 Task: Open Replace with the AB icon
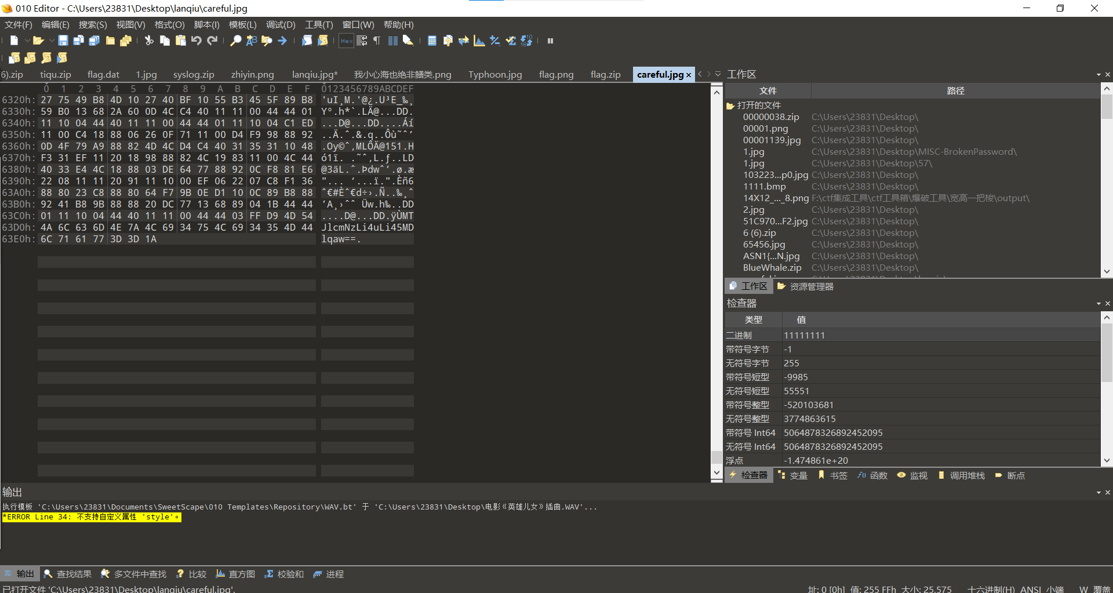pyautogui.click(x=251, y=41)
